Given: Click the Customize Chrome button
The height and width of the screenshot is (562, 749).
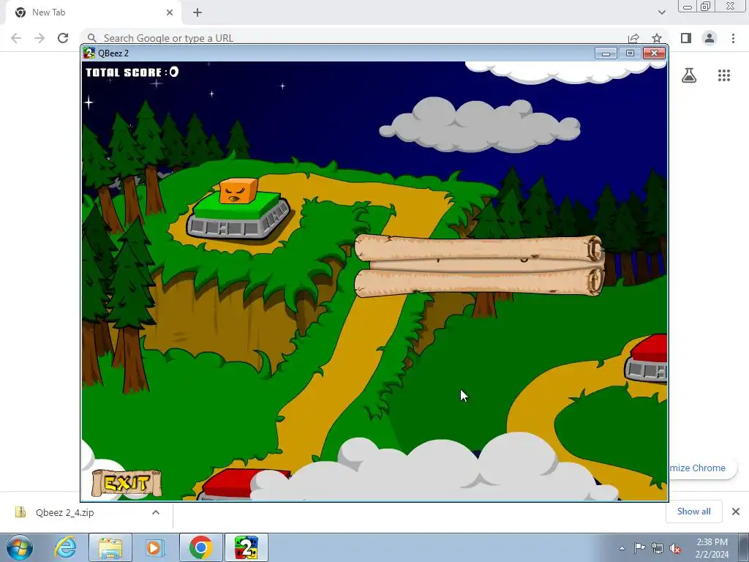Looking at the screenshot, I should 701,468.
